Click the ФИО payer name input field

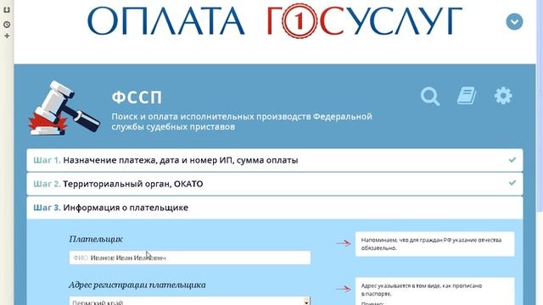coord(190,258)
